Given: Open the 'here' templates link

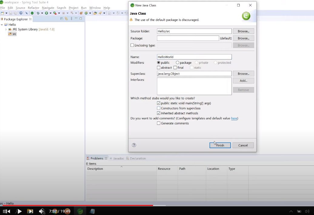Looking at the screenshot, I should coord(234,118).
